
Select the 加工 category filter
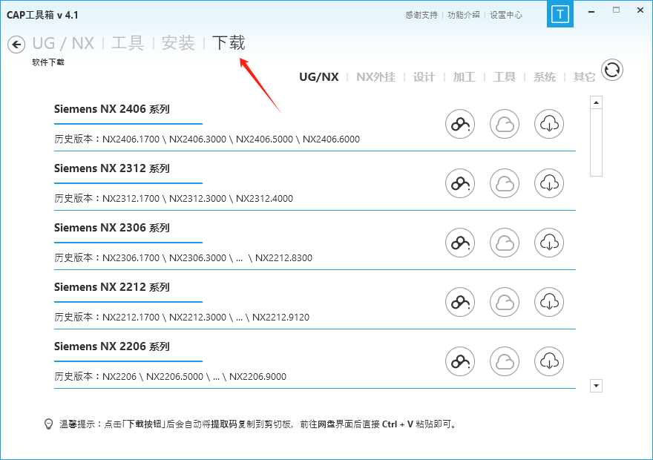(464, 76)
